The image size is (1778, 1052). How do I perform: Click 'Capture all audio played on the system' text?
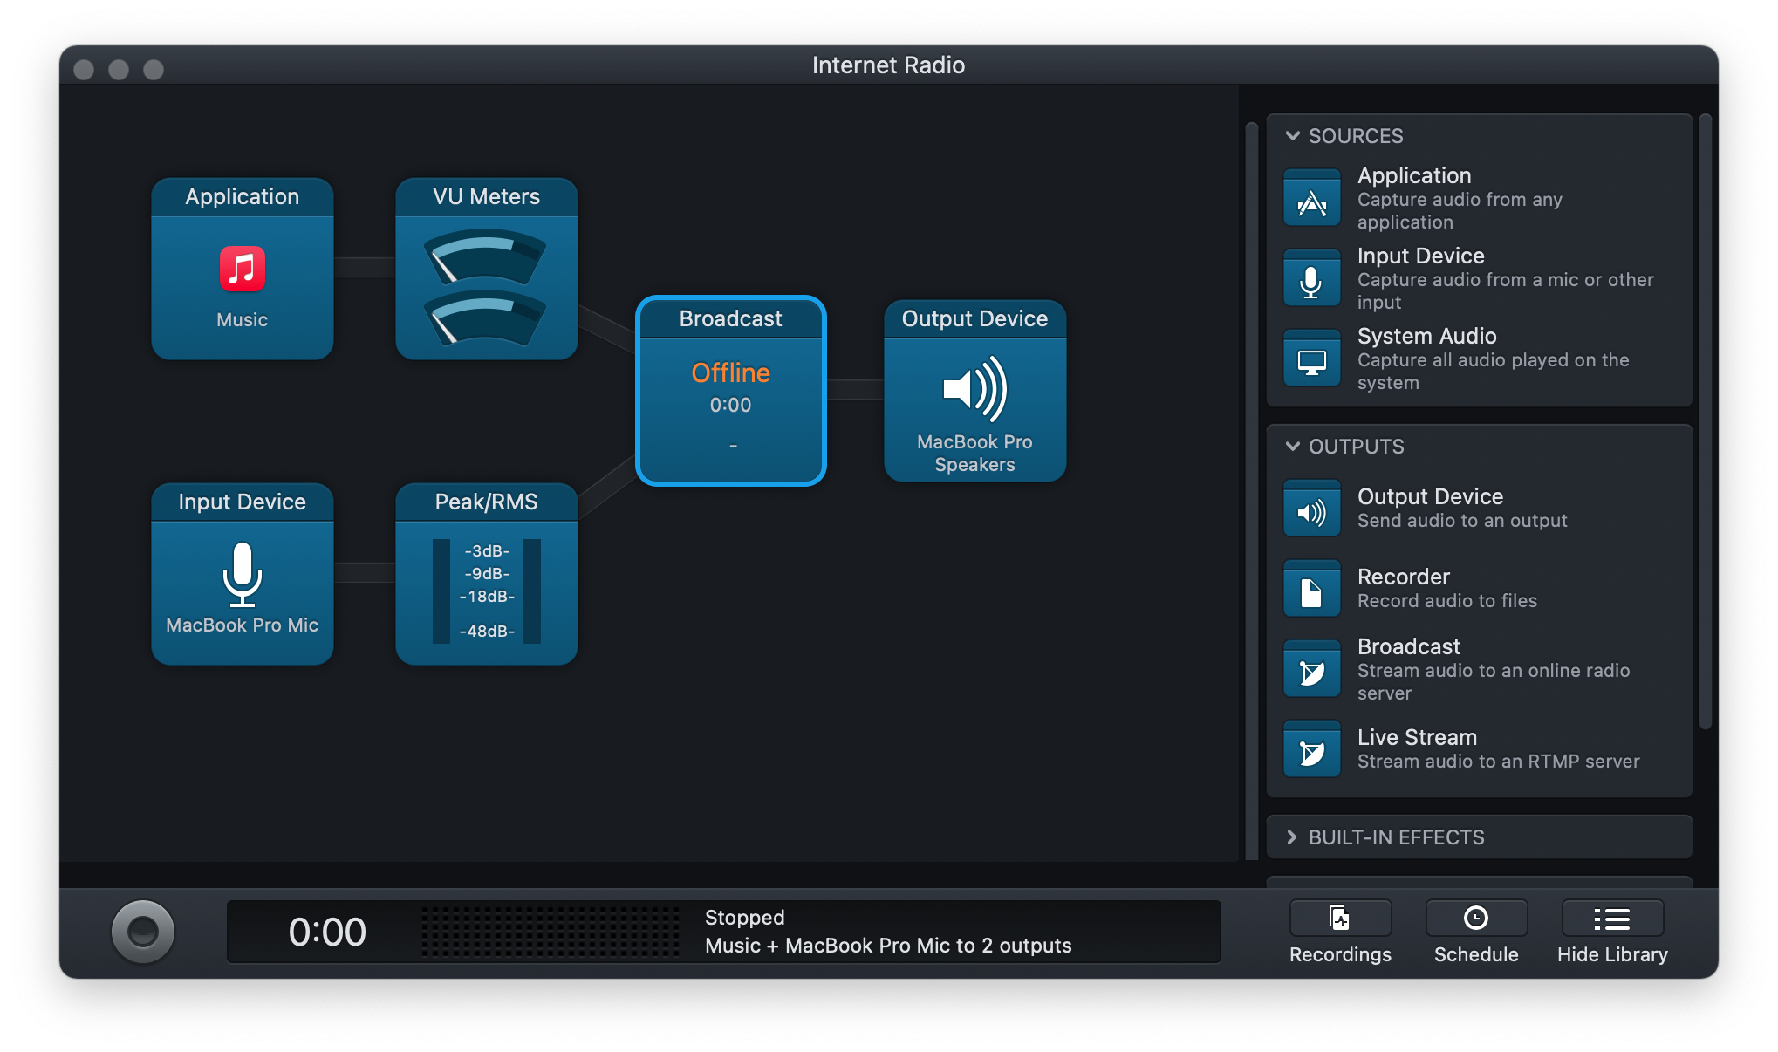click(1493, 372)
